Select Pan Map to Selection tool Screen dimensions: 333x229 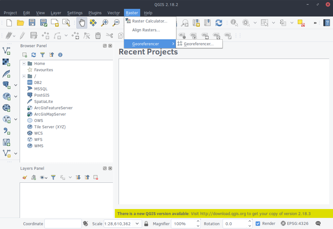pos(93,23)
